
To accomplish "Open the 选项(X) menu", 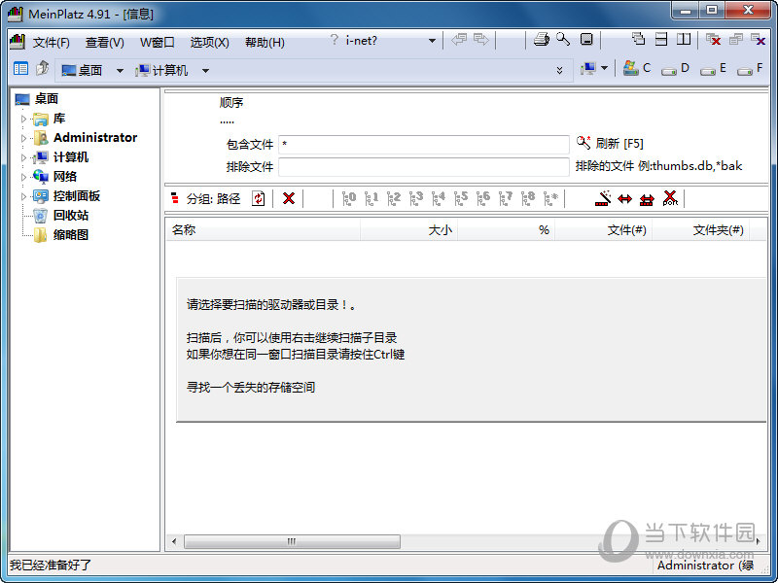I will (209, 43).
